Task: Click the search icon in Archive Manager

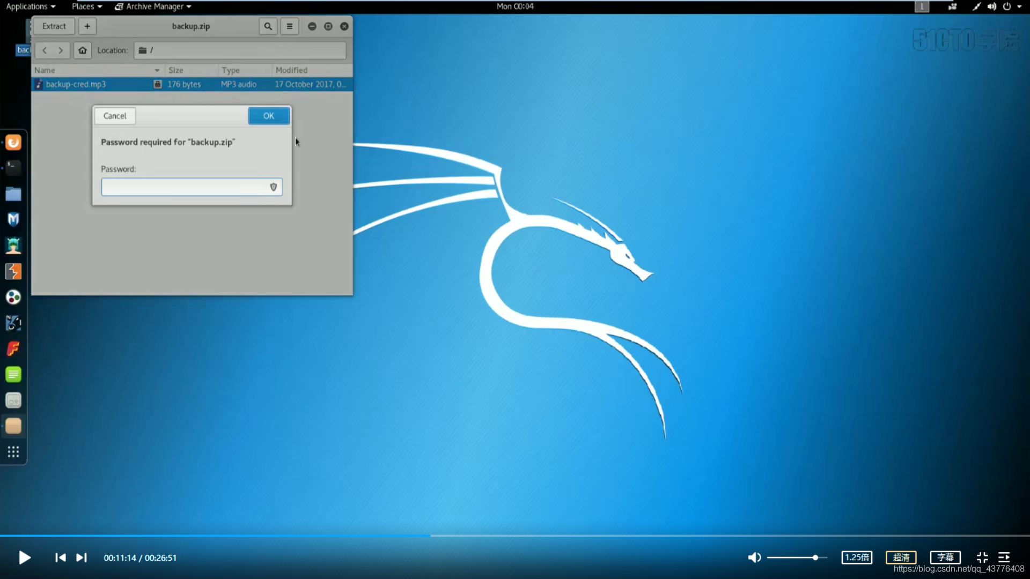Action: pyautogui.click(x=267, y=26)
